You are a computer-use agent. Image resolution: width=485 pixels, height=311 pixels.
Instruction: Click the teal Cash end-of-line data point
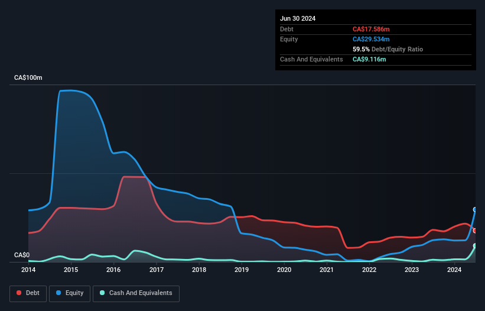coord(475,246)
